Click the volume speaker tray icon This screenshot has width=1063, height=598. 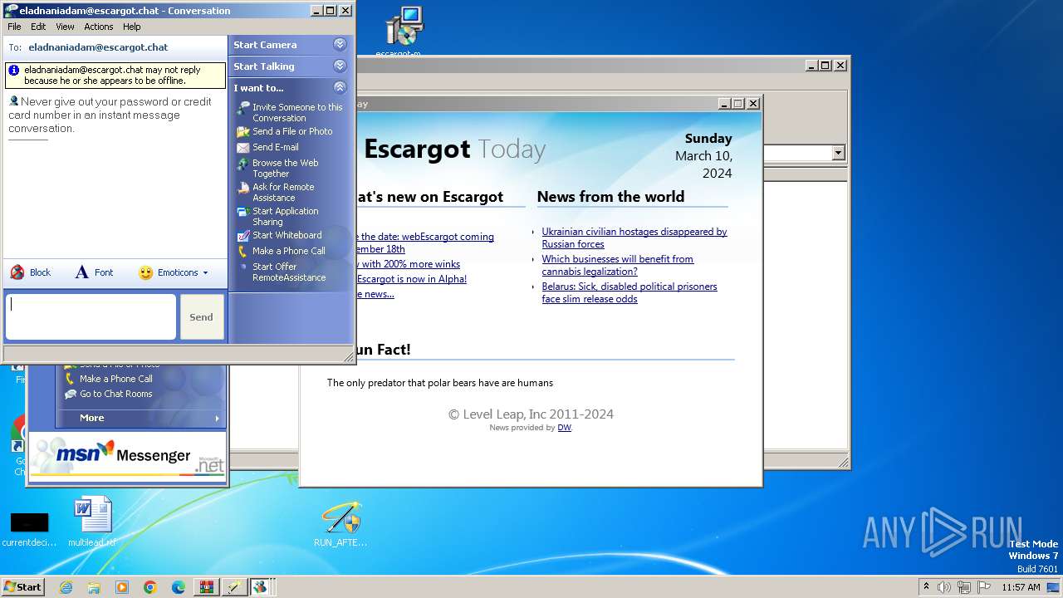point(945,587)
